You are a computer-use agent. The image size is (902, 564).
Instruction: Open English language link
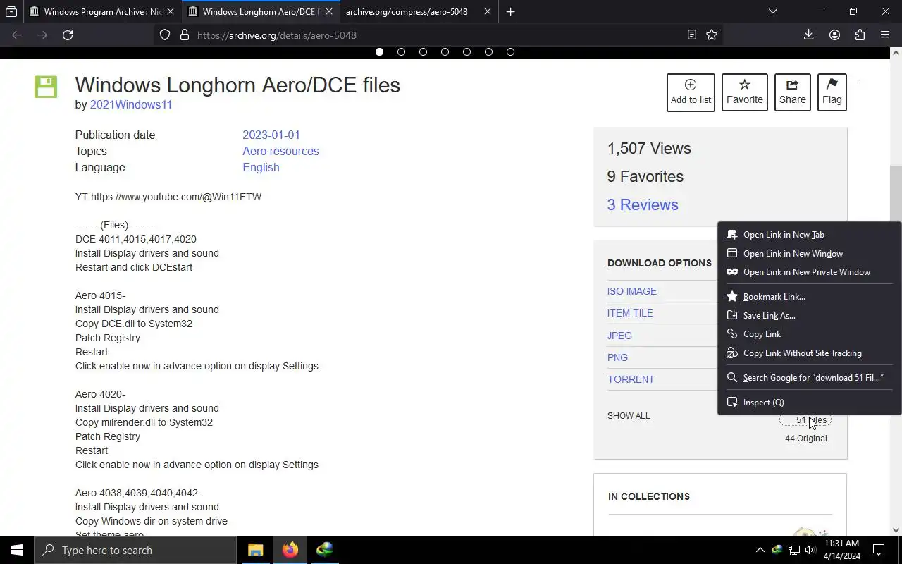(261, 167)
